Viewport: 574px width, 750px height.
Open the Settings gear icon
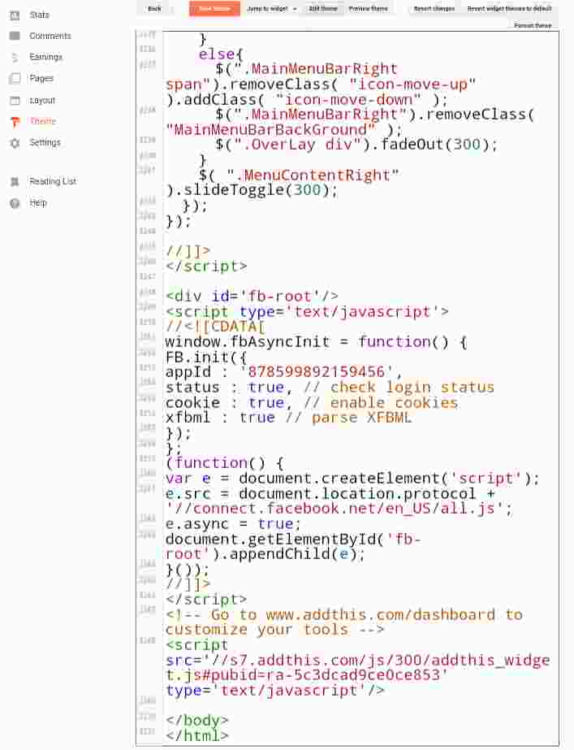tap(15, 143)
